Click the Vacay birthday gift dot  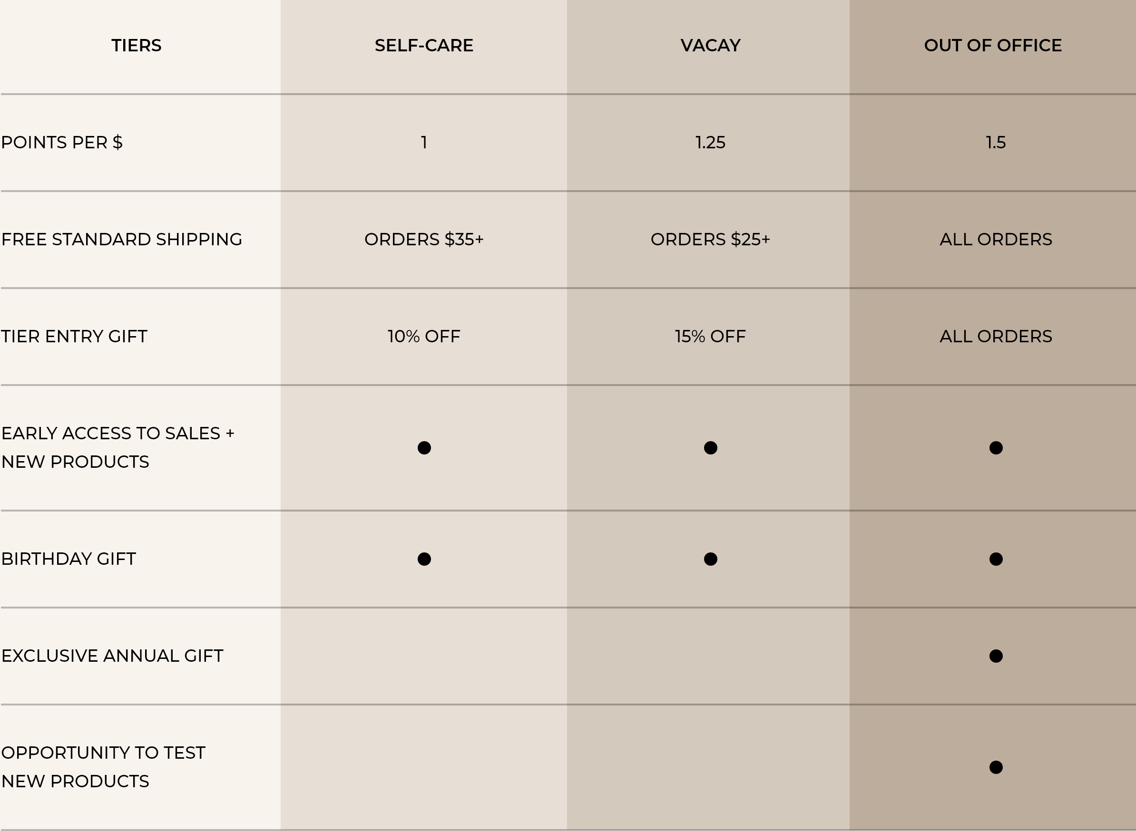pos(711,559)
